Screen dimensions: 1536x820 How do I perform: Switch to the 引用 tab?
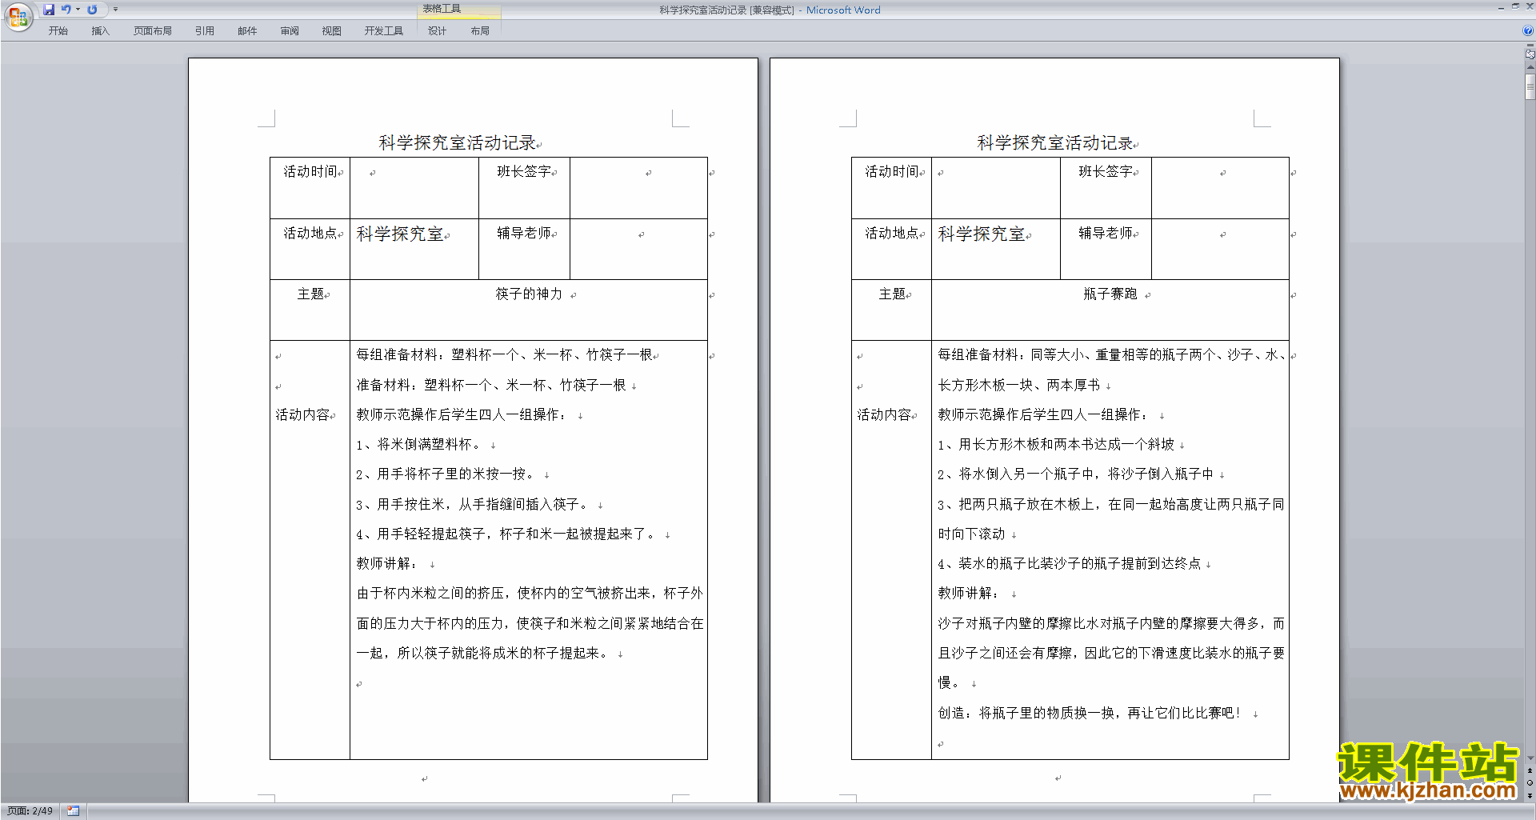205,31
